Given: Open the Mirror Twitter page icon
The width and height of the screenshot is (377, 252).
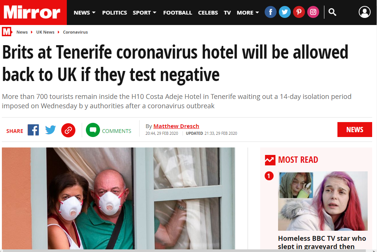Looking at the screenshot, I should 285,12.
